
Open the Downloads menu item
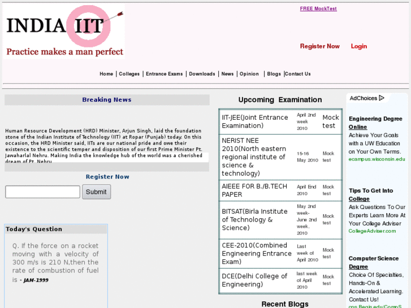point(202,74)
